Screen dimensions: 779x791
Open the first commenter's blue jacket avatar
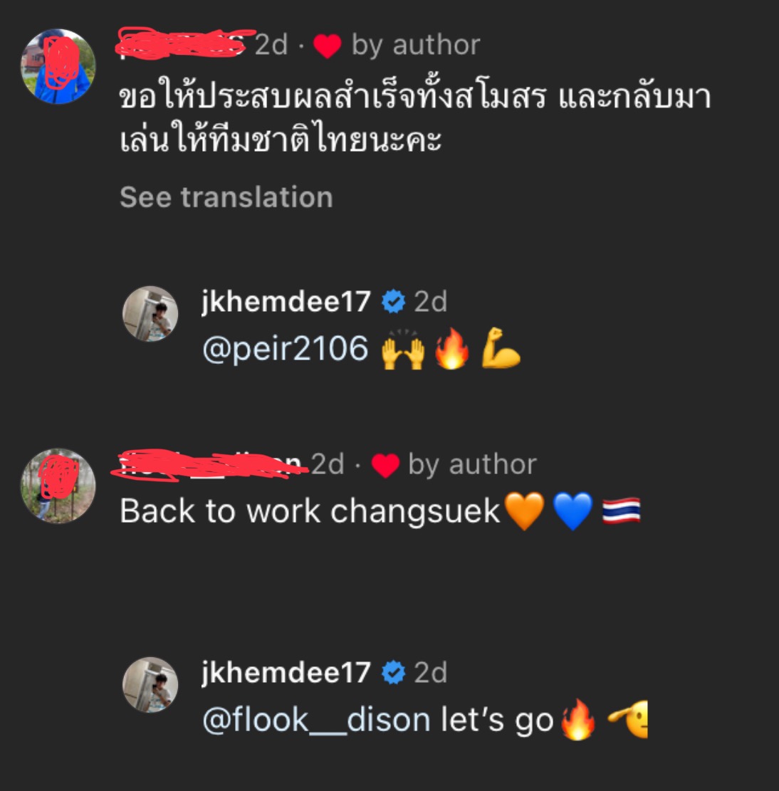[58, 66]
